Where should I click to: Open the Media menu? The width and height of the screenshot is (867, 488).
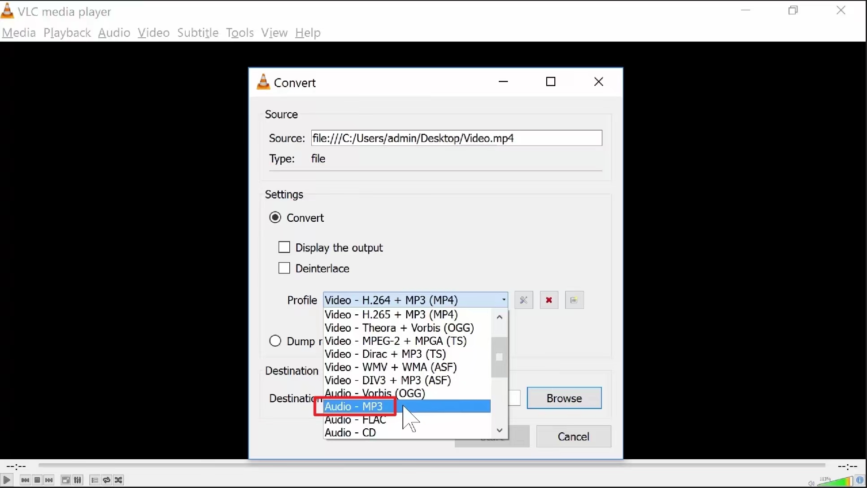(19, 33)
